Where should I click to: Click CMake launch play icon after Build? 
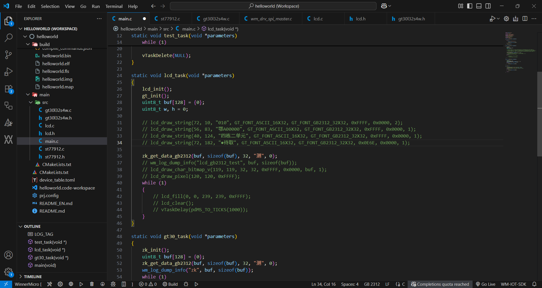coord(196,284)
